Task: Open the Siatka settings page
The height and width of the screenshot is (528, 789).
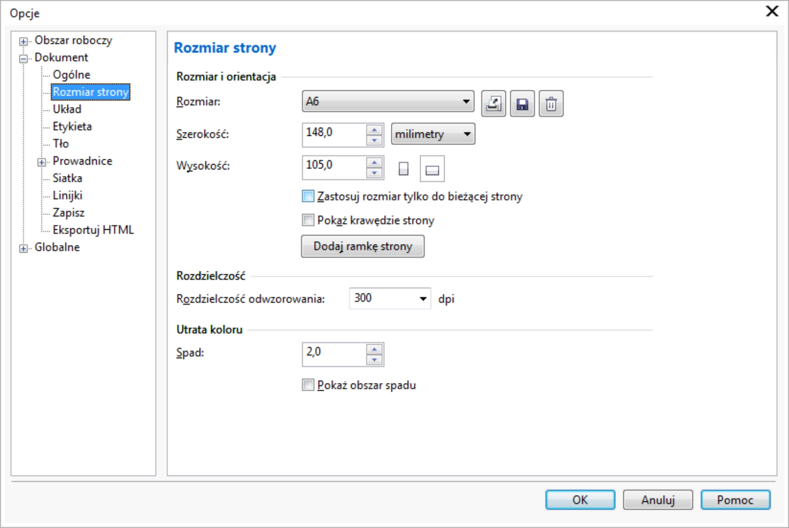Action: [67, 178]
